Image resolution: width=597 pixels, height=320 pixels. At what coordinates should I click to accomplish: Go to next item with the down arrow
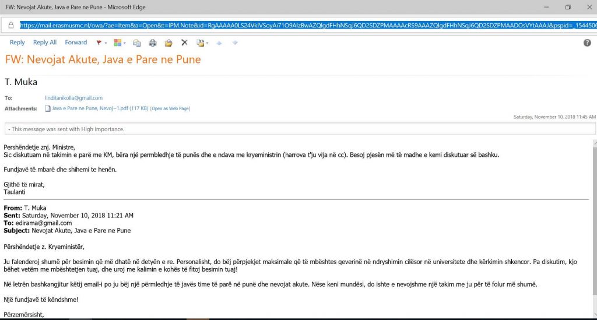[x=235, y=43]
